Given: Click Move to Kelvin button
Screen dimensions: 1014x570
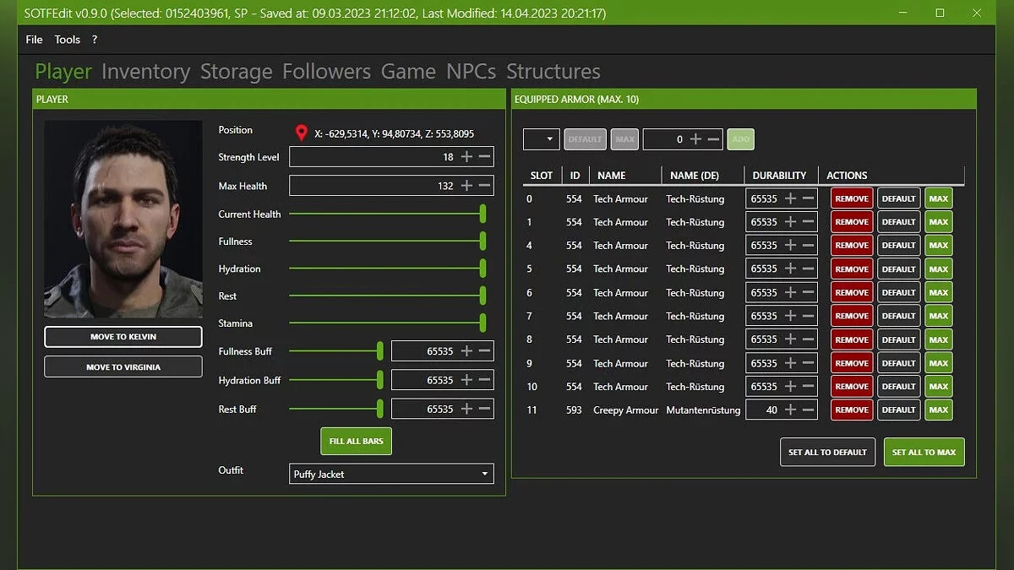Looking at the screenshot, I should coord(123,337).
